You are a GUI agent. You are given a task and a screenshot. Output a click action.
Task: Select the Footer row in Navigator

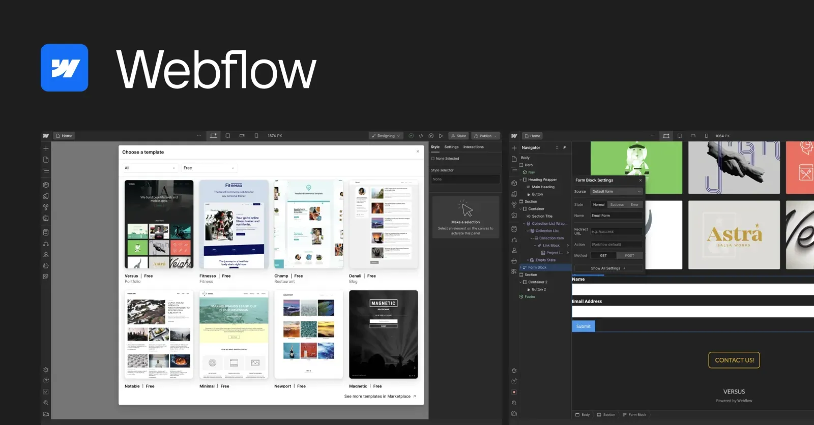coord(545,296)
